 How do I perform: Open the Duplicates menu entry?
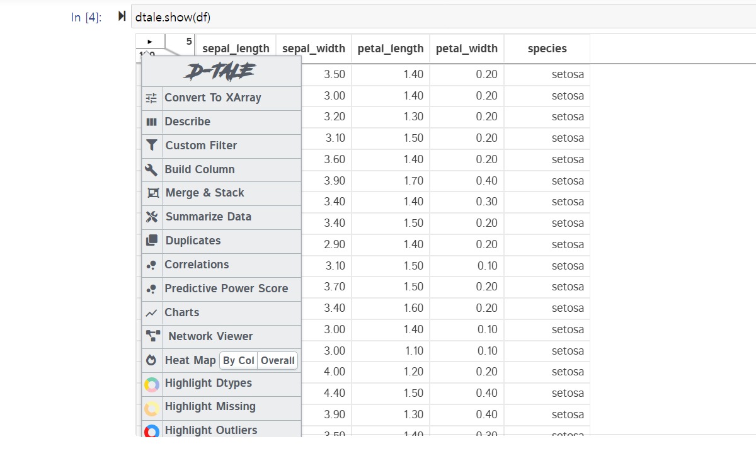point(222,241)
